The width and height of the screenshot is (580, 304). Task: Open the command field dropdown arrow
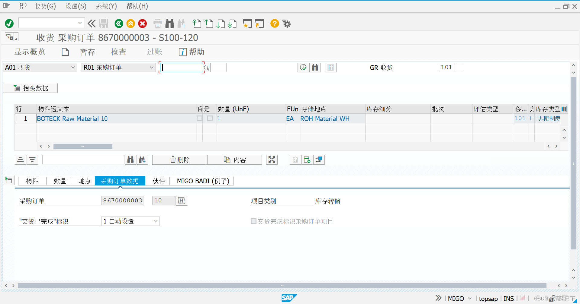pyautogui.click(x=80, y=23)
